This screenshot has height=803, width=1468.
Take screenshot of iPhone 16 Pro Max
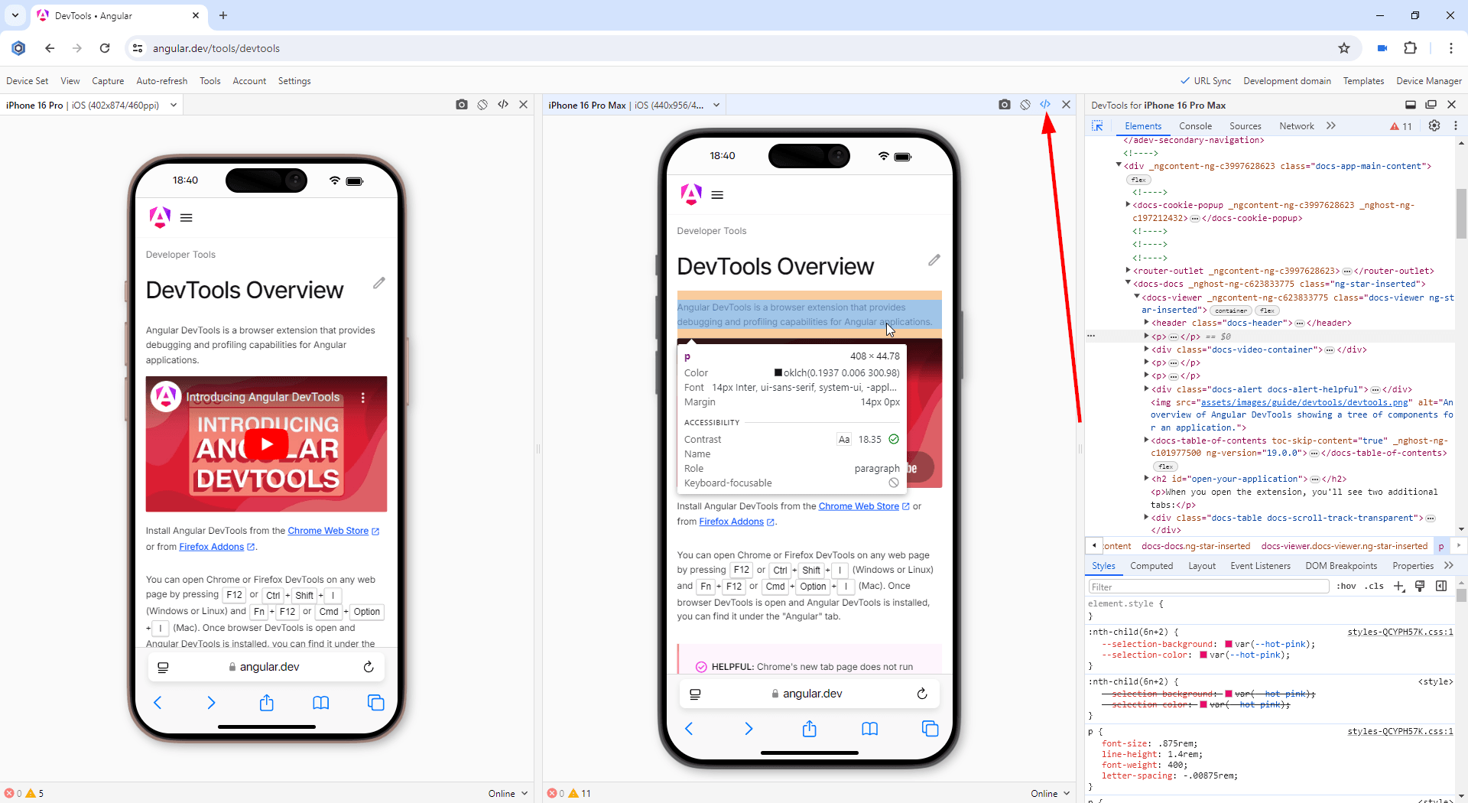click(x=1005, y=105)
